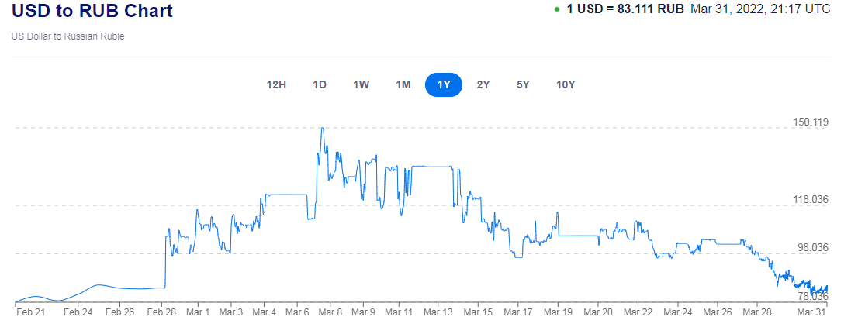Image resolution: width=865 pixels, height=334 pixels.
Task: Select the 12H time range
Action: pos(276,85)
